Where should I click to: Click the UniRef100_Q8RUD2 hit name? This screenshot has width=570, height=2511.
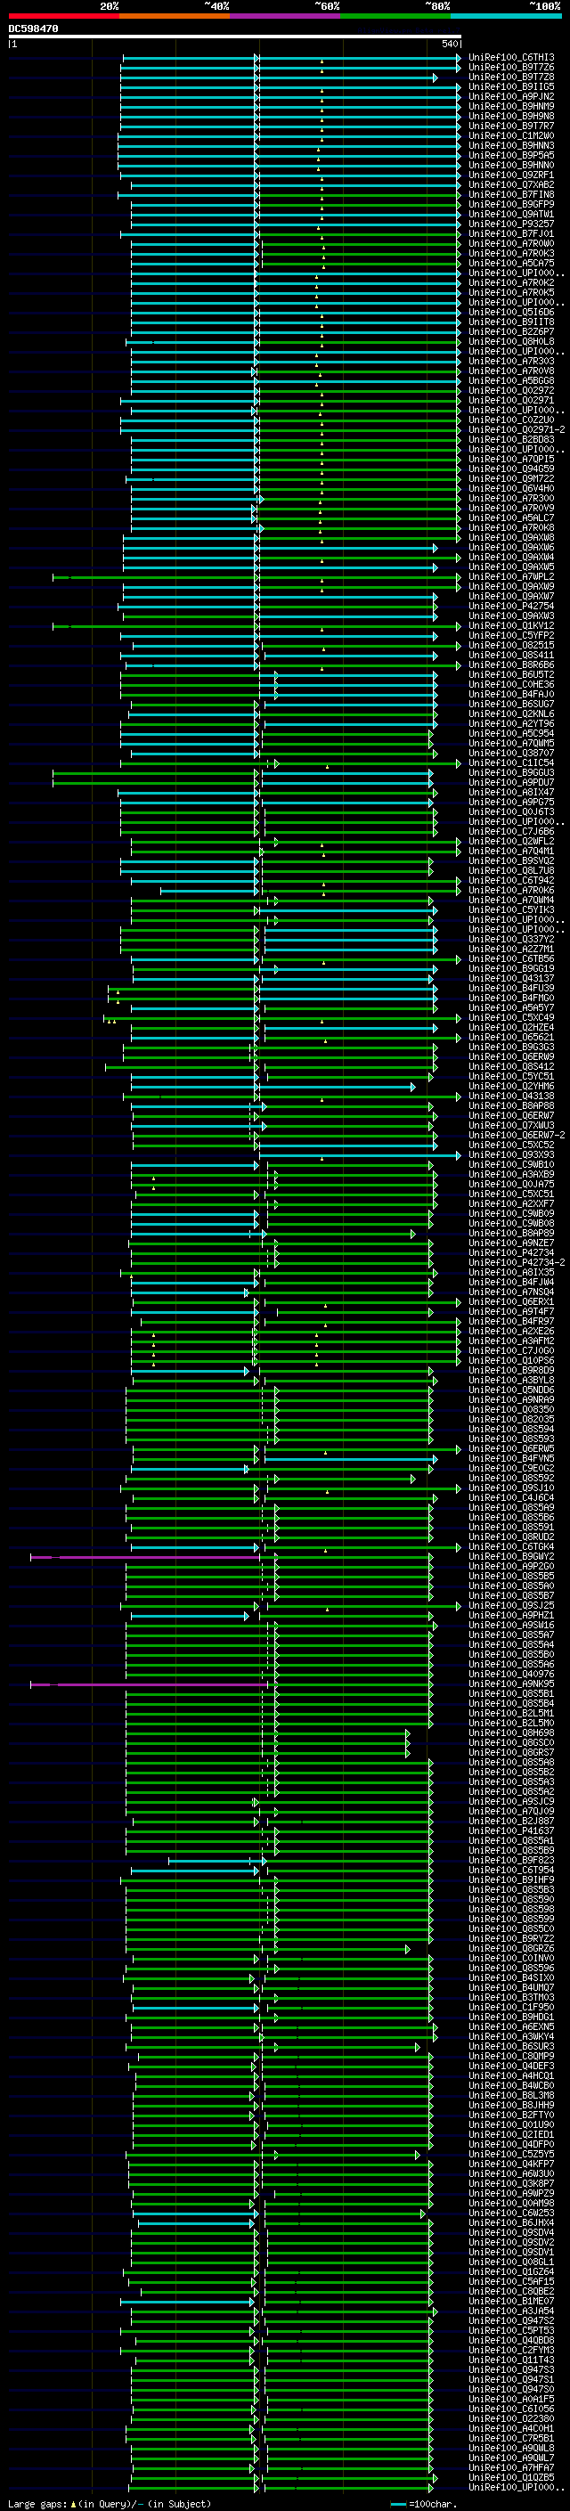(511, 1537)
